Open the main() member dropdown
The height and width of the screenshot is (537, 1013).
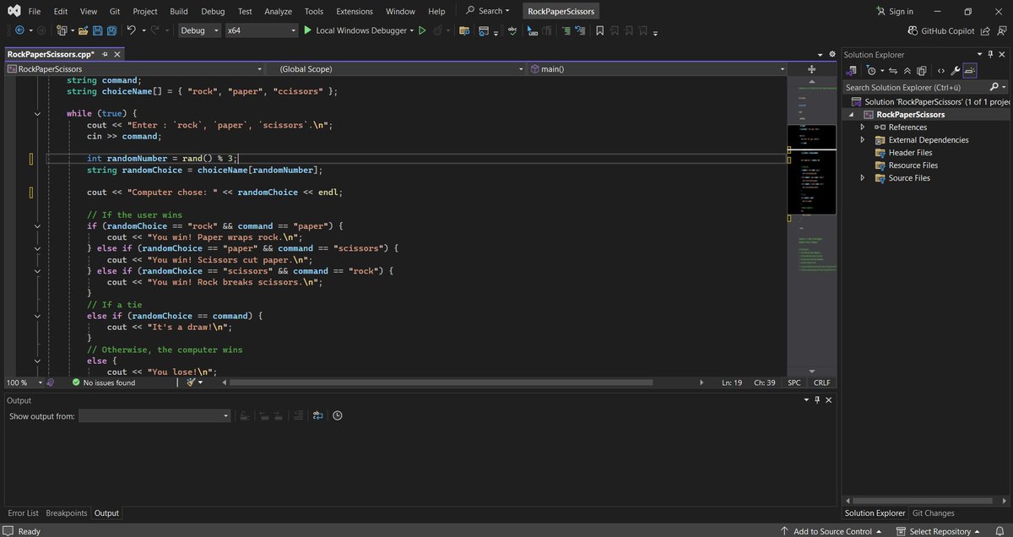[x=657, y=69]
